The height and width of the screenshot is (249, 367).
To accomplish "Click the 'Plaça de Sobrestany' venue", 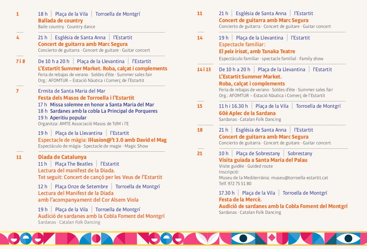I will [258, 153].
